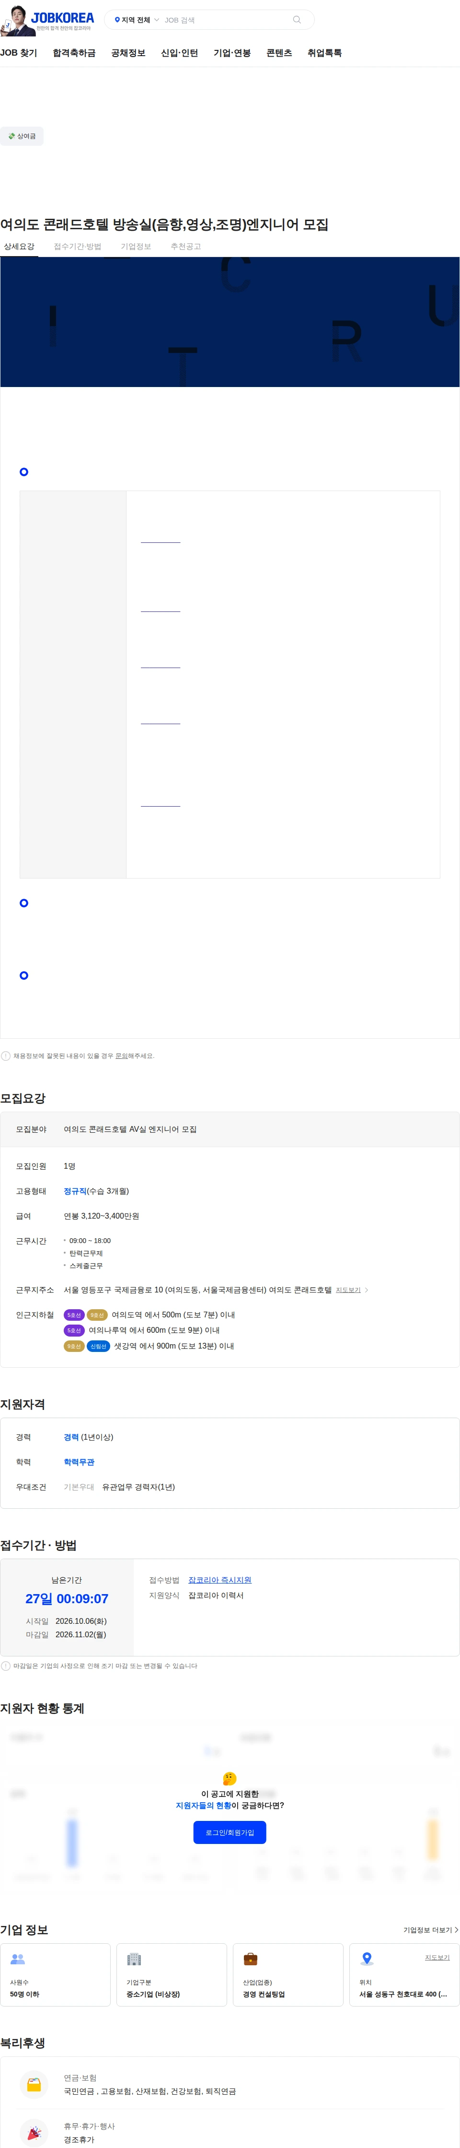Click the 유관업무 경력자(1년) preference text
Viewport: 460px width, 2148px height.
click(138, 1488)
